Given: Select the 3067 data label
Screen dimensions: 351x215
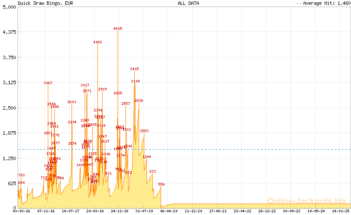Looking at the screenshot, I should (x=48, y=83).
